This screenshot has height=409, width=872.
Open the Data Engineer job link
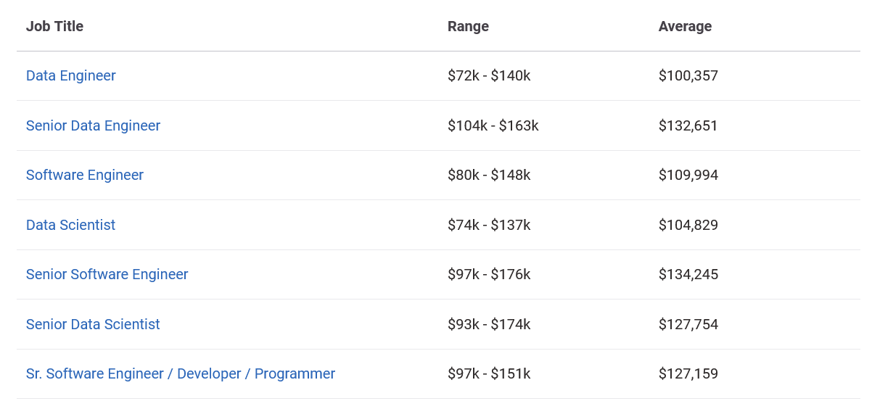[x=71, y=75]
